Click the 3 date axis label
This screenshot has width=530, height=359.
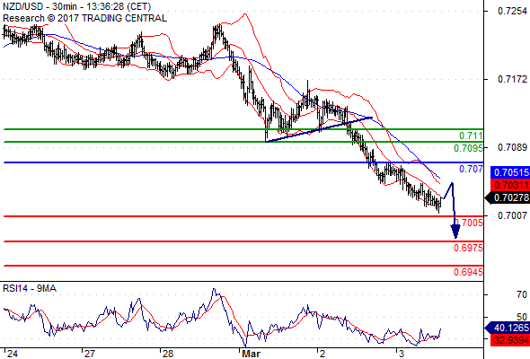click(x=402, y=354)
